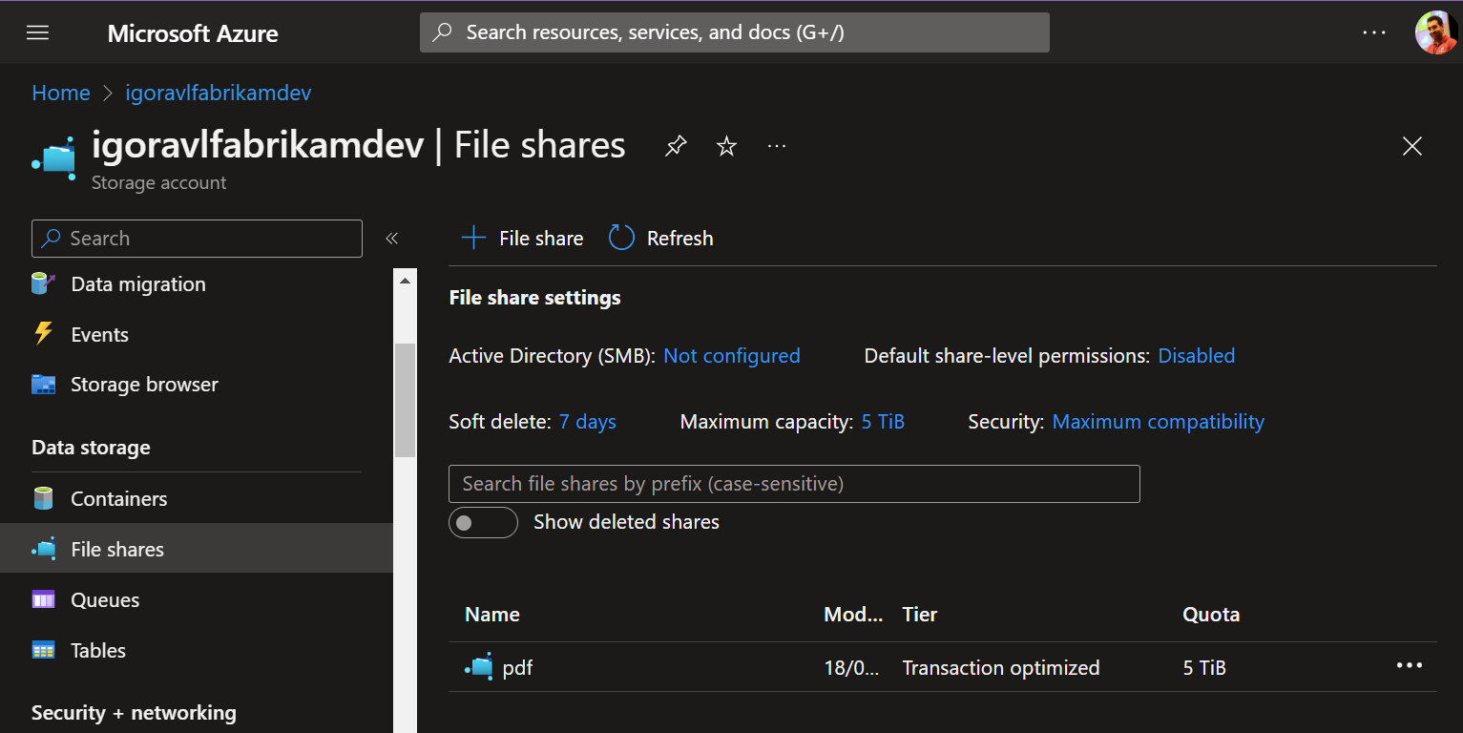Click Security + networking section heading
Image resolution: width=1463 pixels, height=733 pixels.
point(134,713)
